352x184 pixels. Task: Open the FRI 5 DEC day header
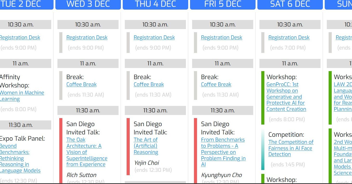[223, 4]
